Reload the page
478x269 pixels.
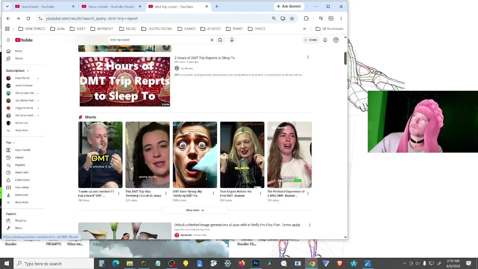point(28,18)
